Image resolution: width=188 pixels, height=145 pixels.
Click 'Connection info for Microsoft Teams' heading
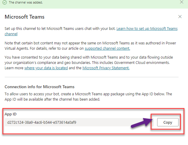click(x=39, y=87)
